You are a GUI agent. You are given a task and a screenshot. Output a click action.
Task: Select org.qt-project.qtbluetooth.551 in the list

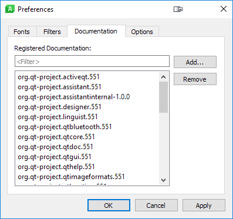point(65,127)
